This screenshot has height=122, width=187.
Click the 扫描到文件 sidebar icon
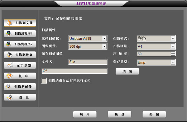(x=9, y=23)
